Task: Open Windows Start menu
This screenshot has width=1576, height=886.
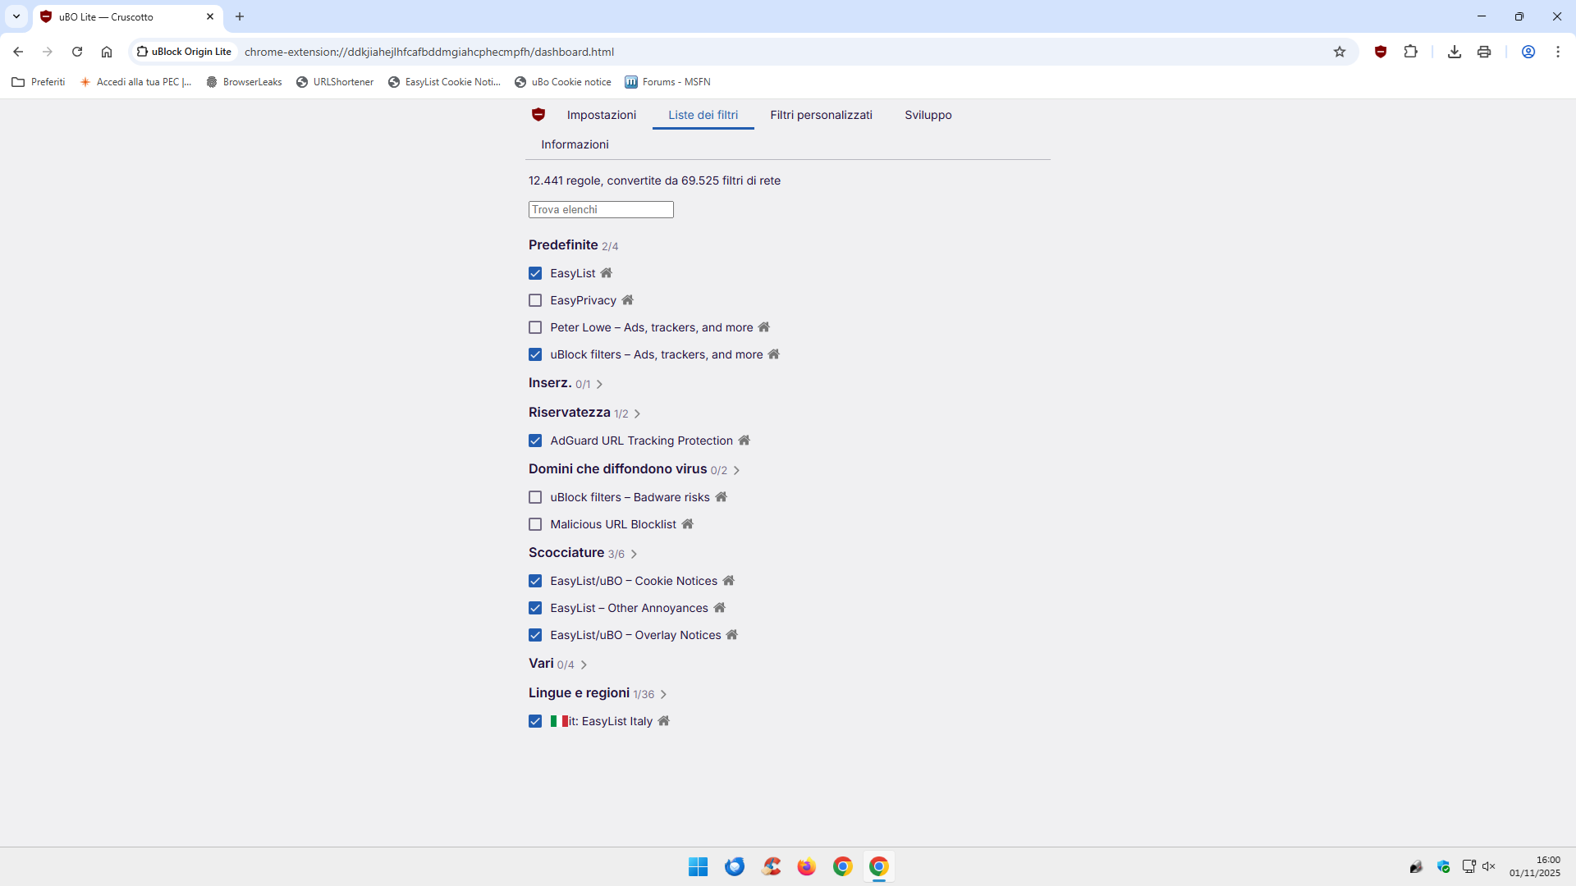Action: [x=699, y=866]
